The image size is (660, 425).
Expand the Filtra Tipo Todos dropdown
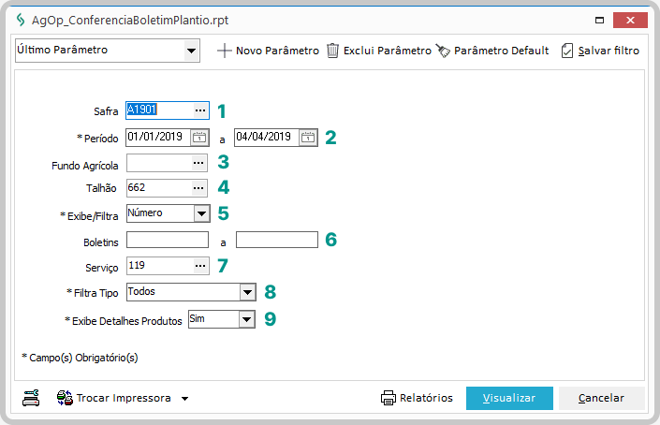(247, 292)
